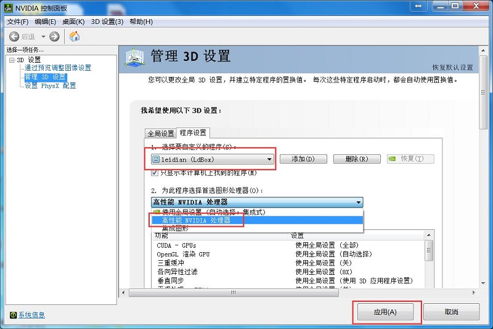Click horizontal scrollbar left arrow

[124, 293]
